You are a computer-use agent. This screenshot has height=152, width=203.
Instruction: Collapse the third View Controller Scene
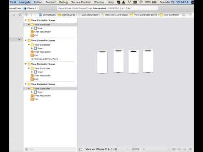[26, 64]
